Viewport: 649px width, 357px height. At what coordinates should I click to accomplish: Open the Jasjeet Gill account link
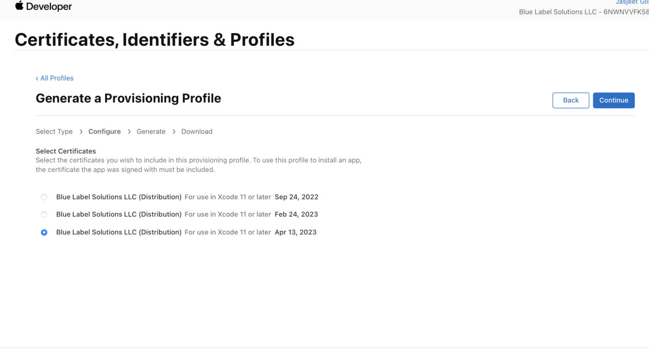click(x=632, y=3)
